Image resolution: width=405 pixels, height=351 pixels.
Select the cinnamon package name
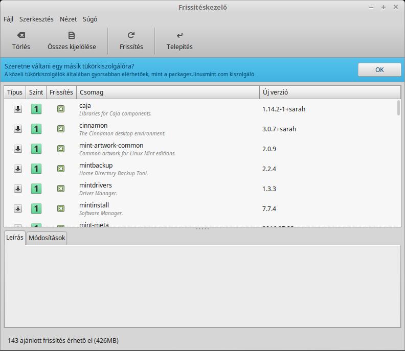(x=93, y=126)
